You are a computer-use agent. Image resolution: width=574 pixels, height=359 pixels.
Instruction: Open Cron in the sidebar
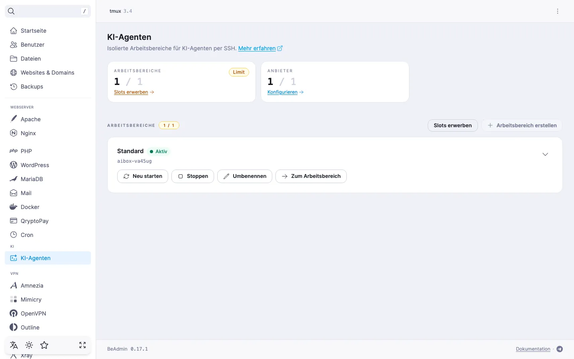coord(48,235)
